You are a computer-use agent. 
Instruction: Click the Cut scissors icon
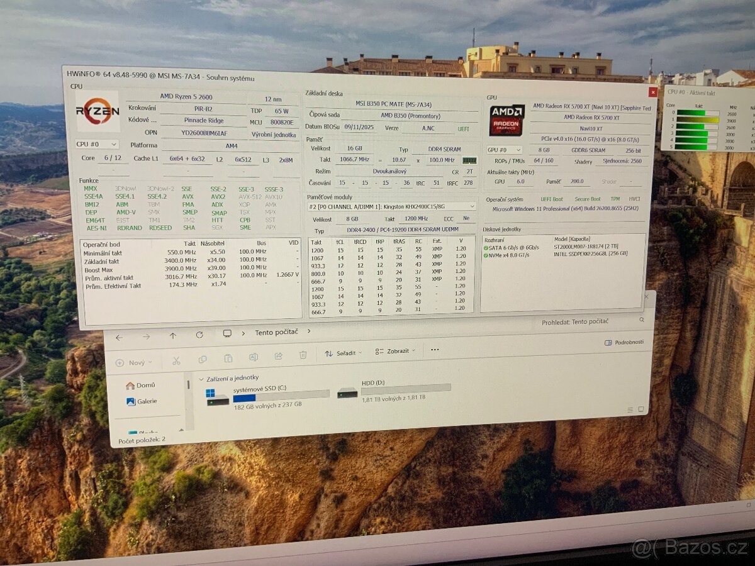(x=176, y=360)
